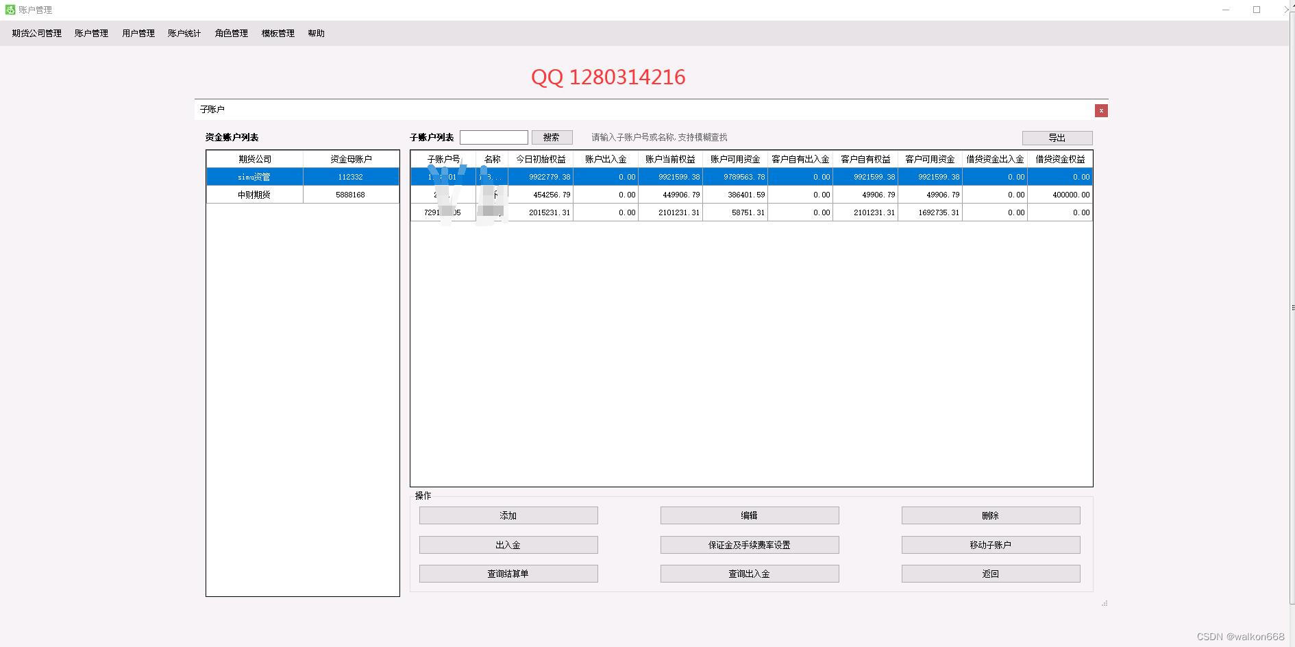Click the 编辑 button
Viewport: 1295px width, 647px height.
tap(750, 515)
